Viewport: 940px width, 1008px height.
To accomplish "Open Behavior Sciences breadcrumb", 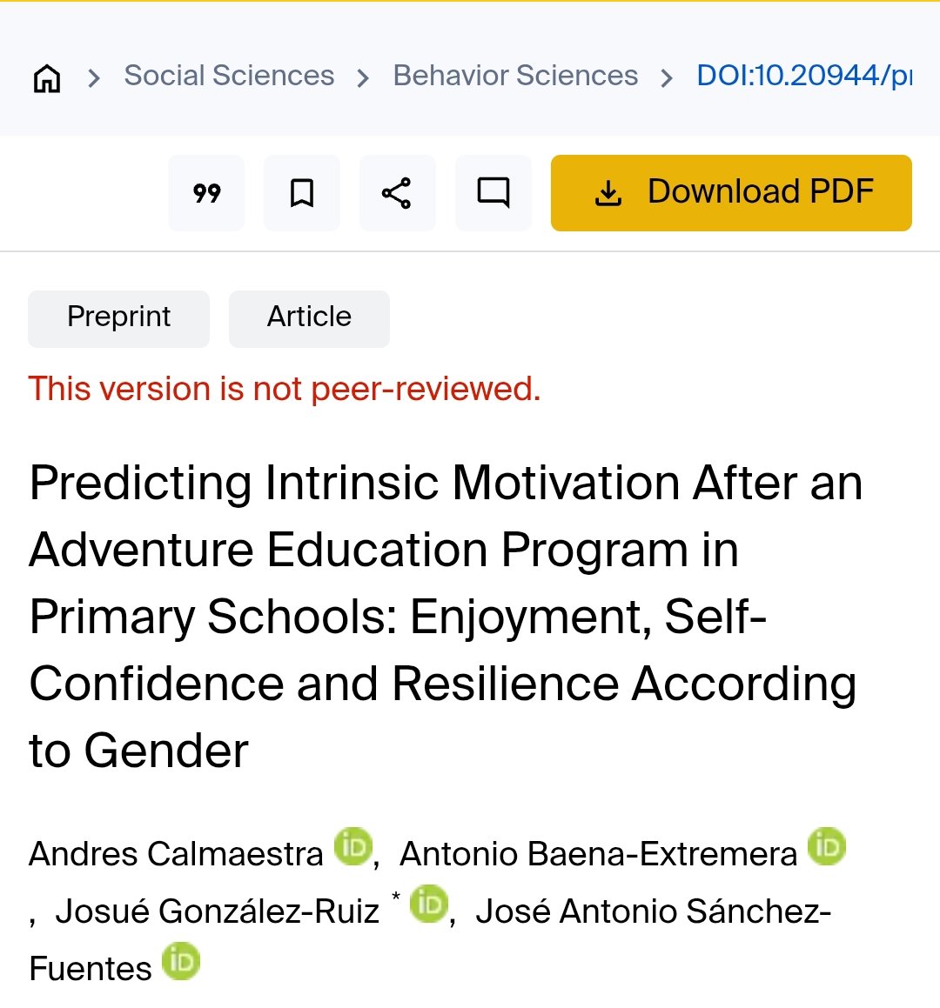I will (x=515, y=76).
